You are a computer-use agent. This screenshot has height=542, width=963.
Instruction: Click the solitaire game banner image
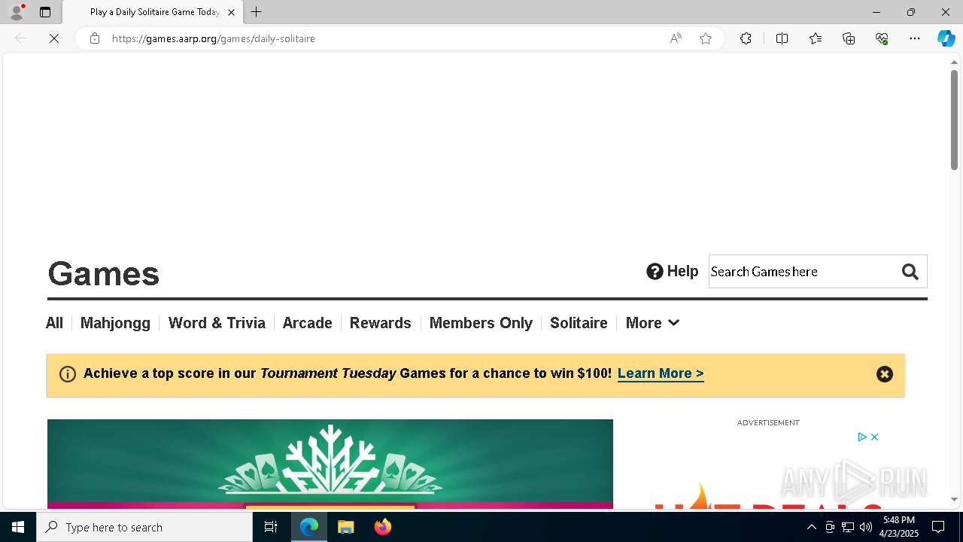(330, 464)
